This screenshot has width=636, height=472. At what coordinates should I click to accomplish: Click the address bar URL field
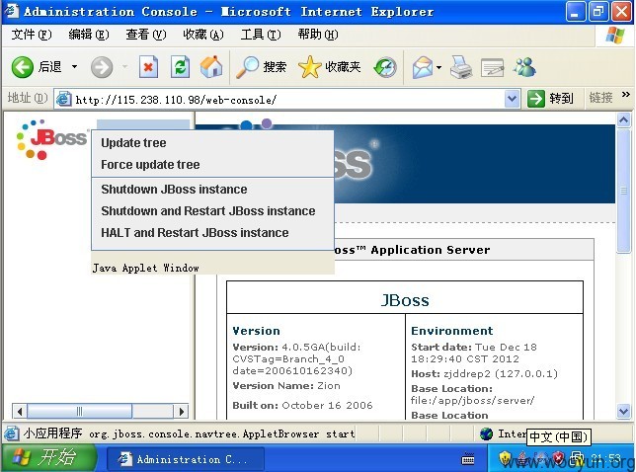[289, 100]
